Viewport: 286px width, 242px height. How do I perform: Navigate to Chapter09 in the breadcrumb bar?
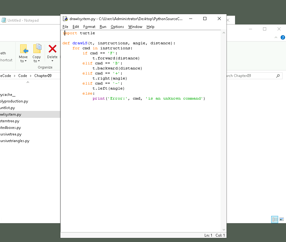click(43, 75)
